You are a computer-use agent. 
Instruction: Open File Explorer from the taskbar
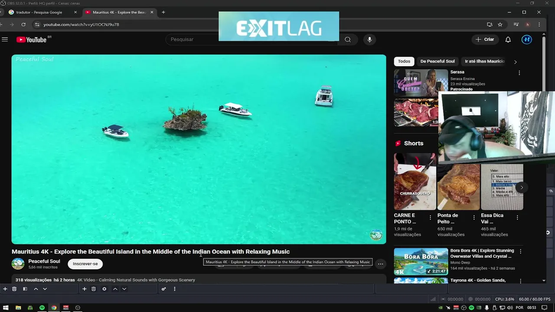[18, 308]
